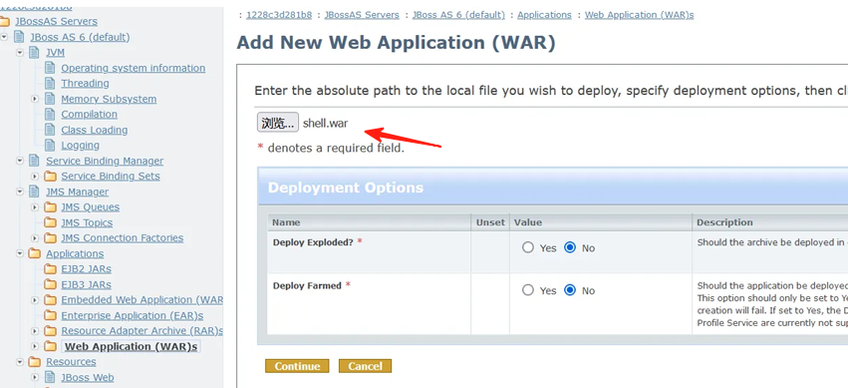Image resolution: width=848 pixels, height=388 pixels.
Task: Expand the JMS Connection Factories node
Action: tap(35, 238)
